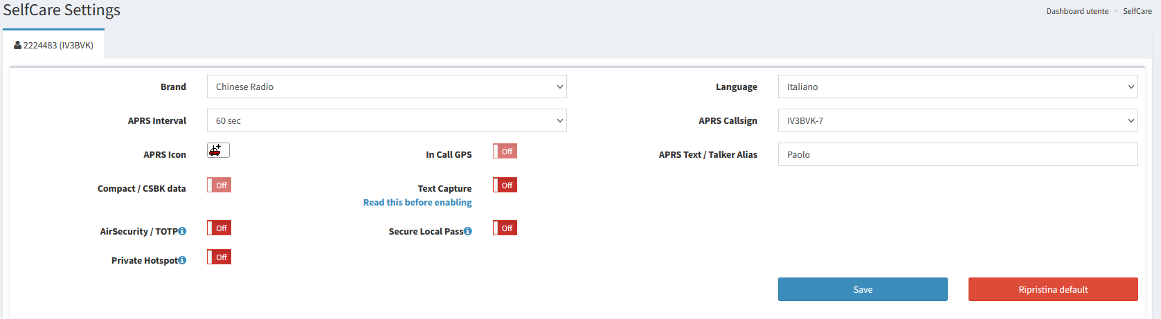Click the APRS Text / Talker Alias field
Image resolution: width=1161 pixels, height=319 pixels.
coord(957,154)
